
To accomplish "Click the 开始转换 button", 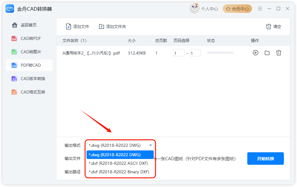I will click(265, 159).
